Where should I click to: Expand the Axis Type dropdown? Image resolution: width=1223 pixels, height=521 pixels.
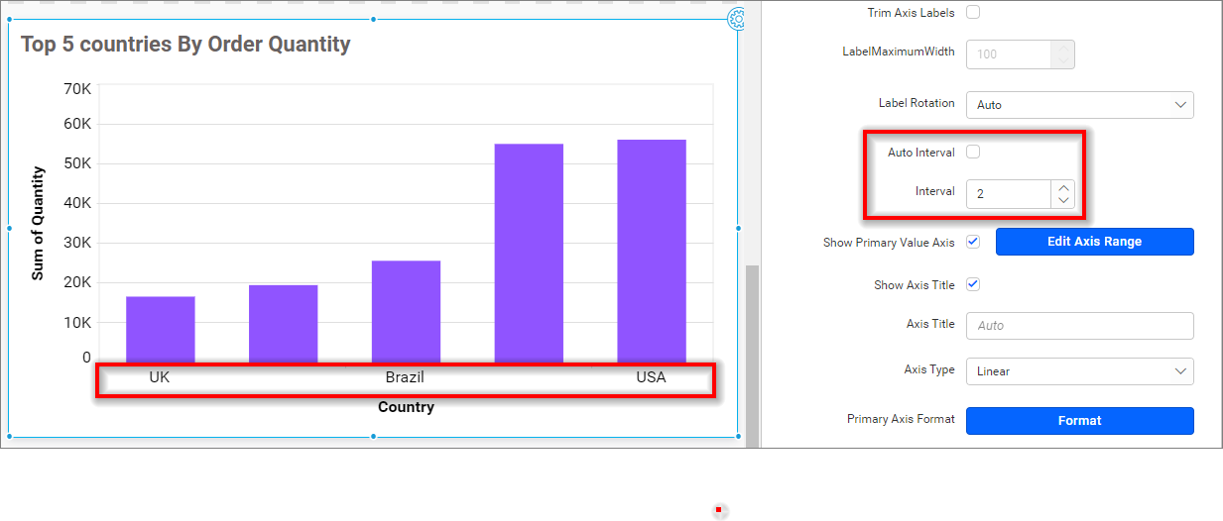[1079, 371]
